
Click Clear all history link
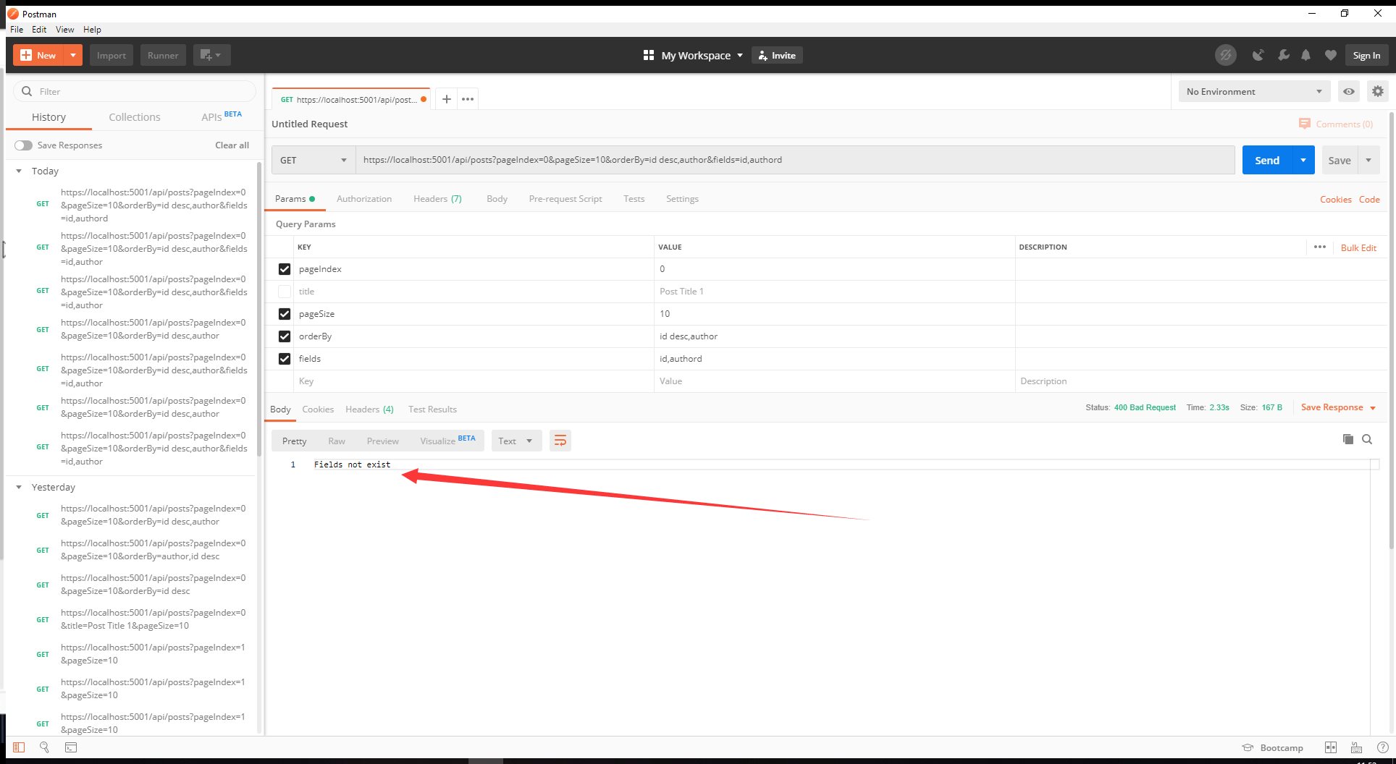[x=232, y=145]
